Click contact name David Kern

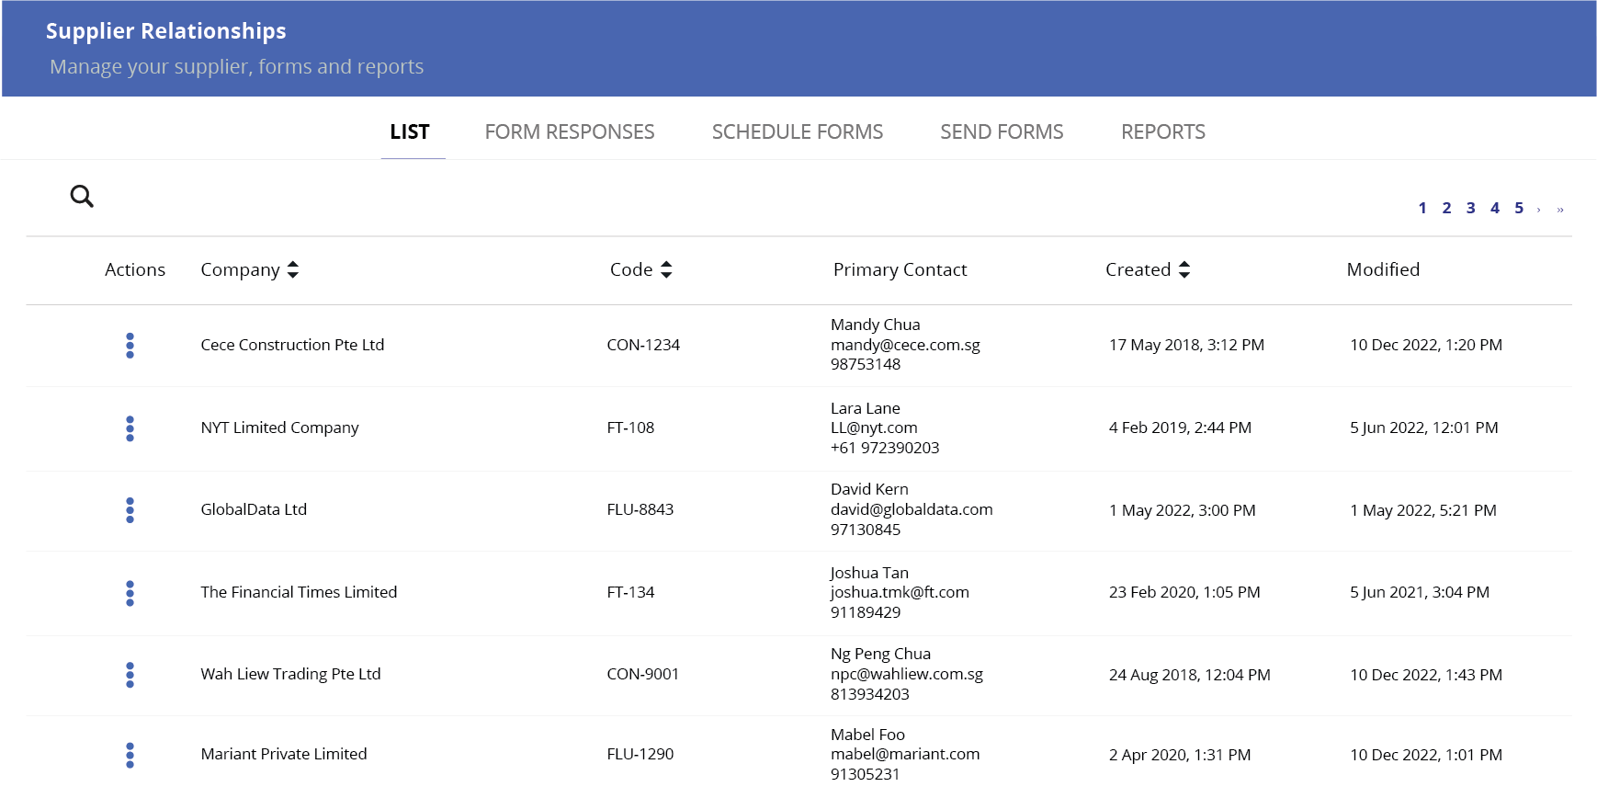point(869,489)
